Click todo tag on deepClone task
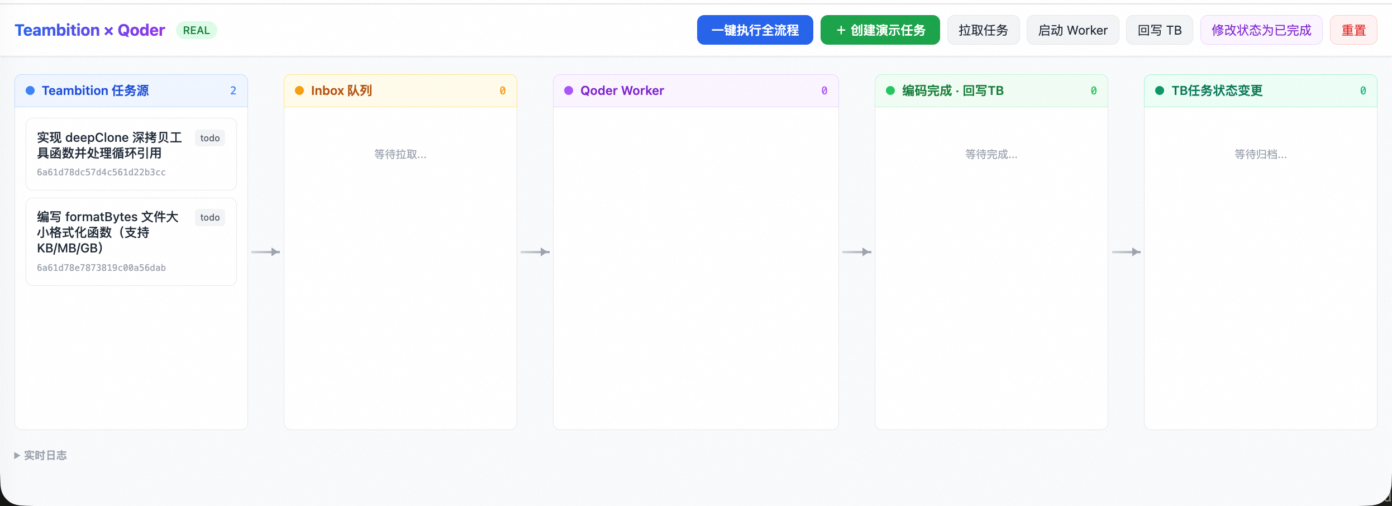The width and height of the screenshot is (1392, 506). pos(210,138)
